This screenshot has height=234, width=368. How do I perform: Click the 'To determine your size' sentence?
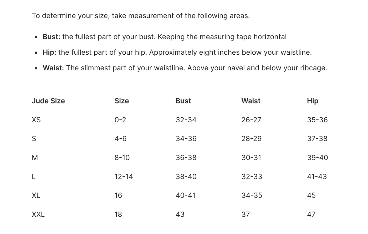(x=141, y=16)
